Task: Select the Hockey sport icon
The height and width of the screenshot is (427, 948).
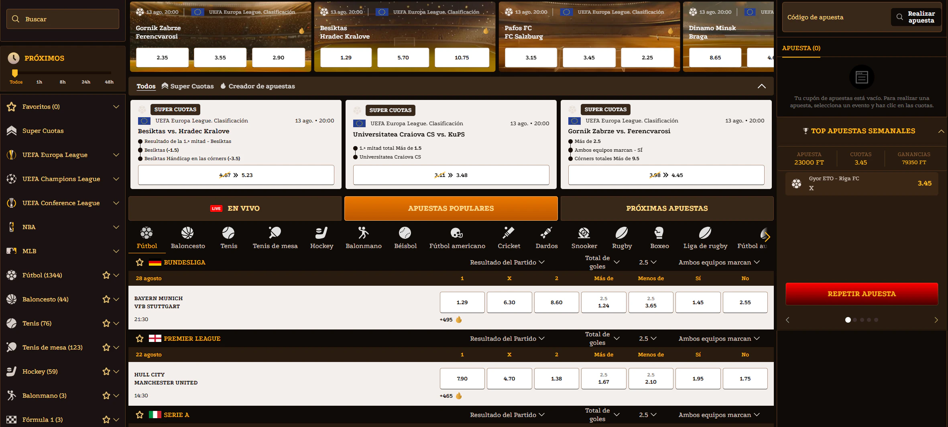Action: click(321, 233)
